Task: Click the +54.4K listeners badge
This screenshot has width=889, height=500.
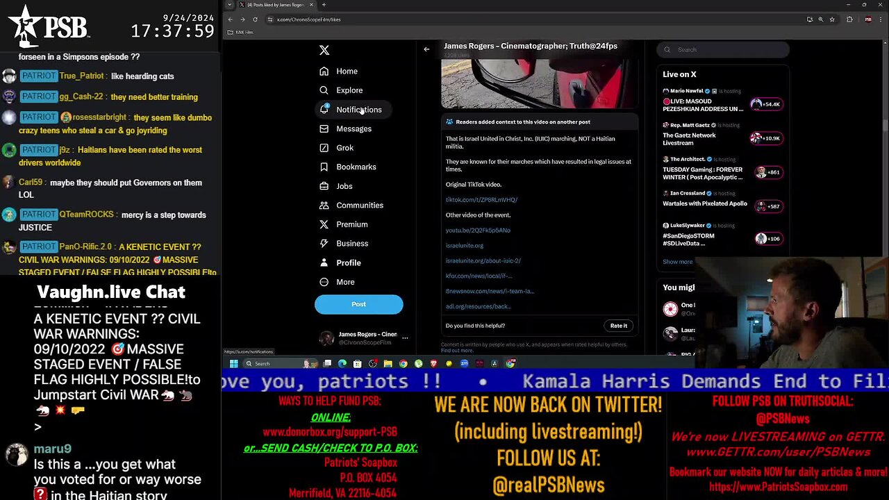Action: [x=765, y=104]
